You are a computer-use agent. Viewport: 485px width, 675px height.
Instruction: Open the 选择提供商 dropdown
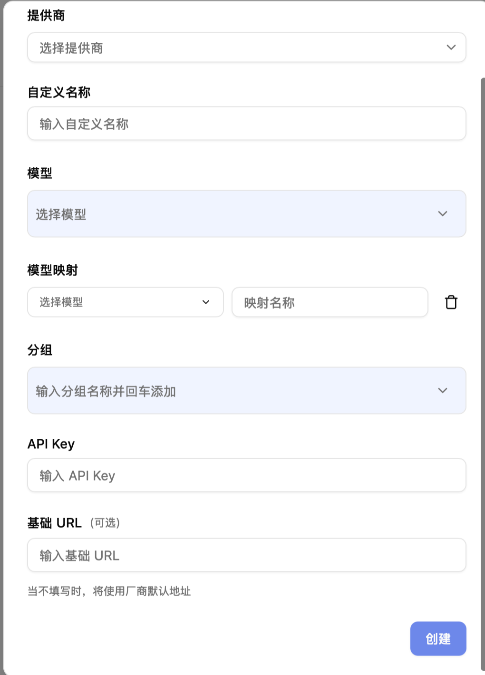click(247, 48)
